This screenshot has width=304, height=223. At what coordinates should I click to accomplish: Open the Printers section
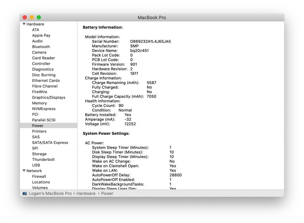click(39, 131)
